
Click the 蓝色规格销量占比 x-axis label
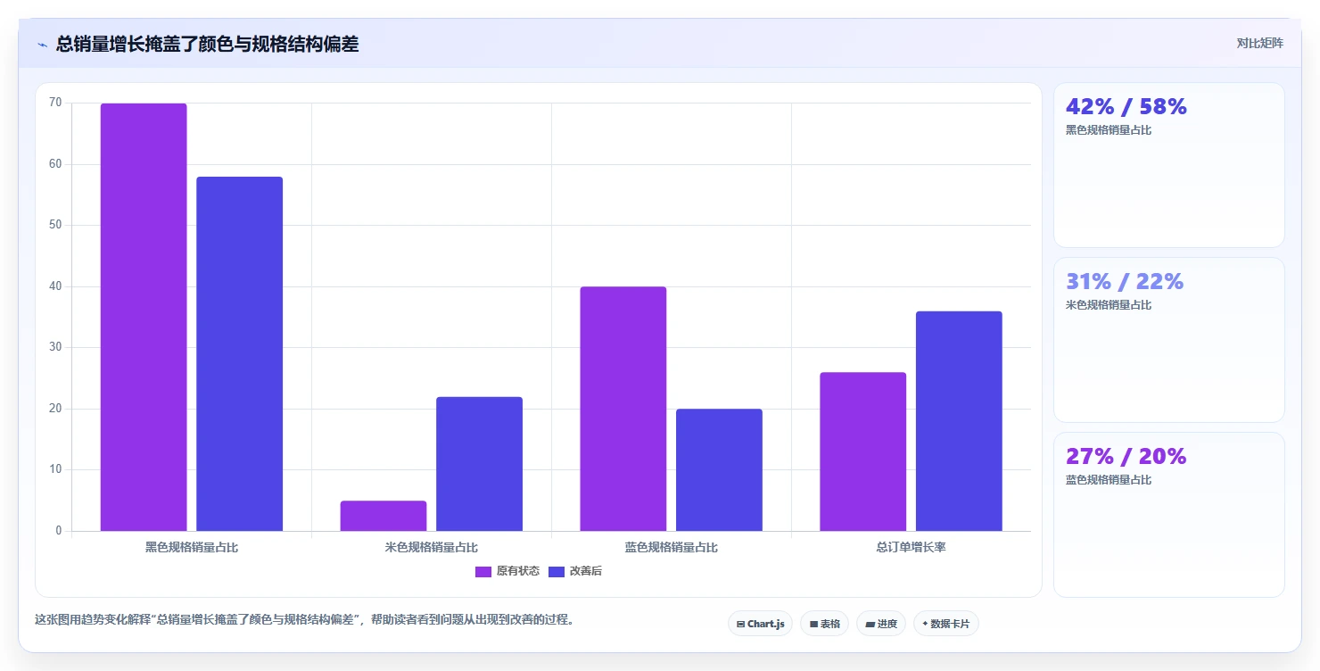point(672,547)
